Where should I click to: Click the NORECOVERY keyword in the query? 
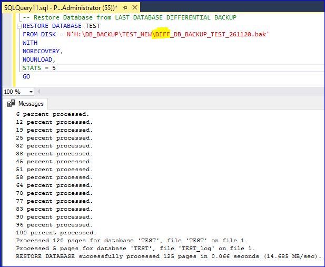click(x=42, y=51)
